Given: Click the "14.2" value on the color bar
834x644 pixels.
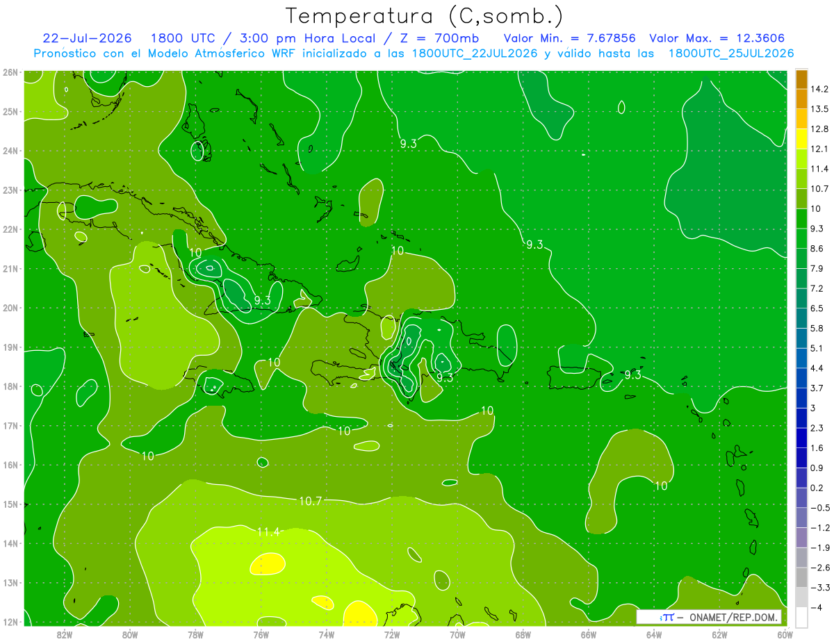Looking at the screenshot, I should (820, 89).
